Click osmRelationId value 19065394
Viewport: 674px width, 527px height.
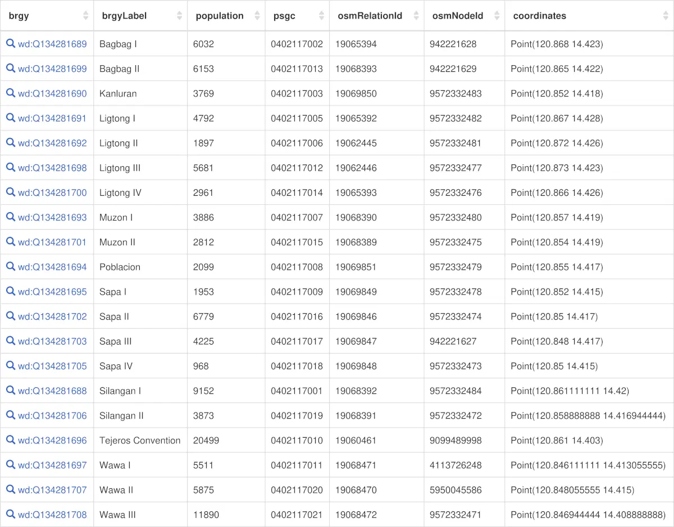click(x=356, y=44)
